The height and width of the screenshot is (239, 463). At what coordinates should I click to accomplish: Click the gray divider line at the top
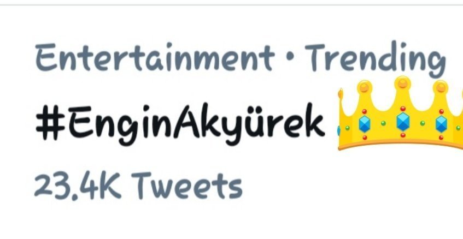pyautogui.click(x=232, y=5)
